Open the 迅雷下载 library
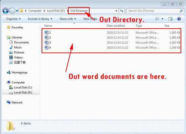Viewport: 186px width, 134px height. coord(20,62)
